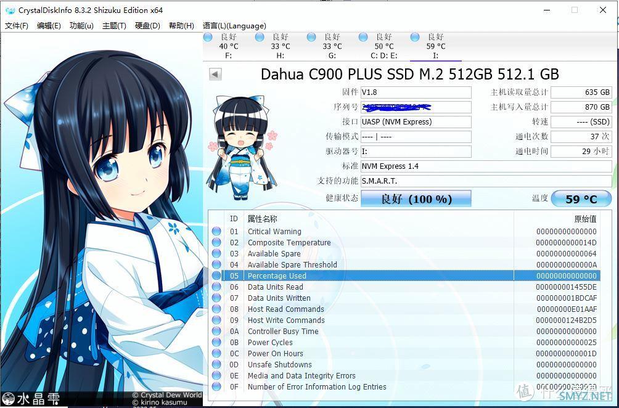
Task: Open the 主题(T) menu
Action: pyautogui.click(x=114, y=26)
